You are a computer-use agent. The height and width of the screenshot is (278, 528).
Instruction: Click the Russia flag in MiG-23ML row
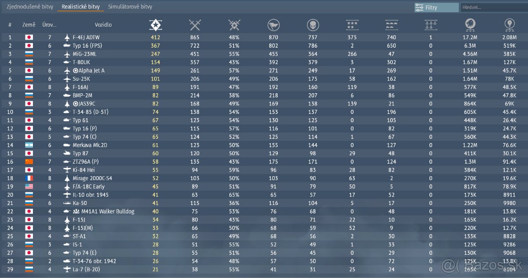[29, 54]
